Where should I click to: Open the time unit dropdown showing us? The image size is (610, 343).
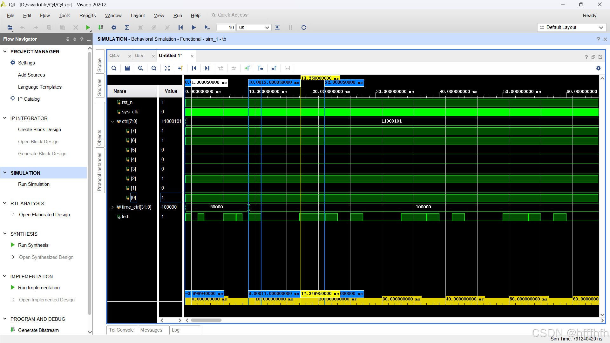point(254,28)
